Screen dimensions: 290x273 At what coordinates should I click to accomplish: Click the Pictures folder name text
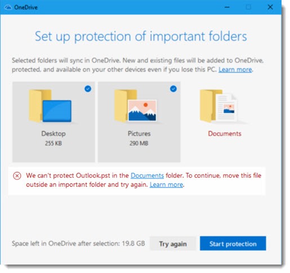tap(139, 133)
